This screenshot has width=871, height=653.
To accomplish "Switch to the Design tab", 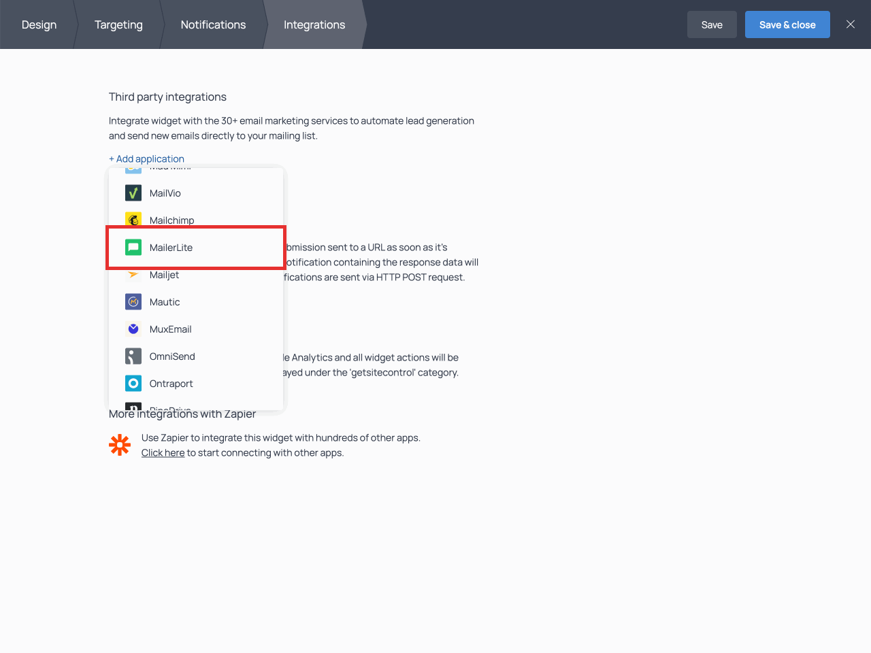I will [39, 24].
